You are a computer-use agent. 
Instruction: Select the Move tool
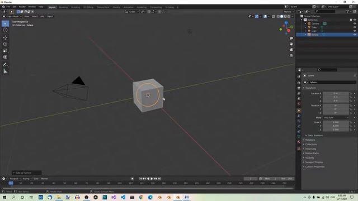(5, 37)
